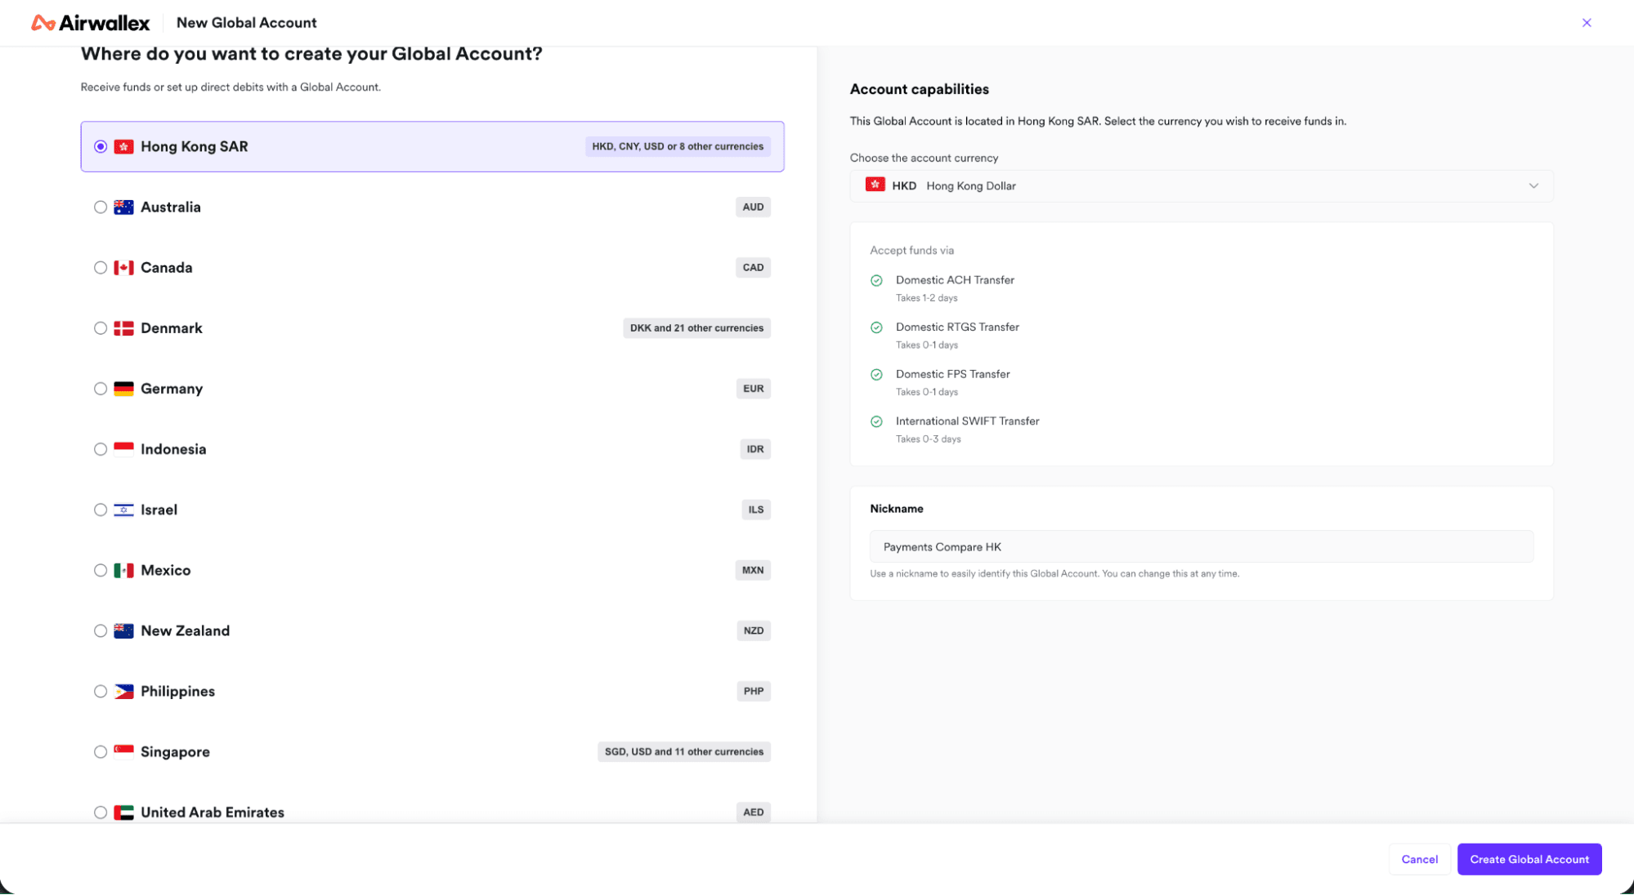Click the IDR currency badge
Image resolution: width=1634 pixels, height=895 pixels.
click(x=754, y=449)
